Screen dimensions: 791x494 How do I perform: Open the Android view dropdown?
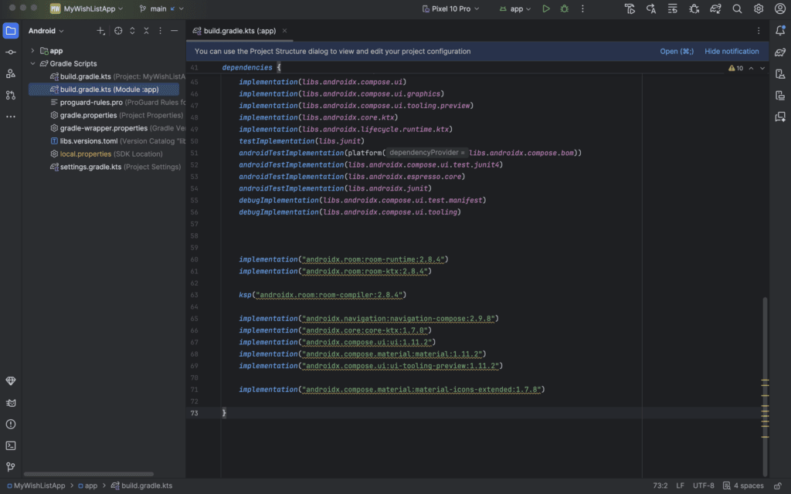(x=46, y=31)
